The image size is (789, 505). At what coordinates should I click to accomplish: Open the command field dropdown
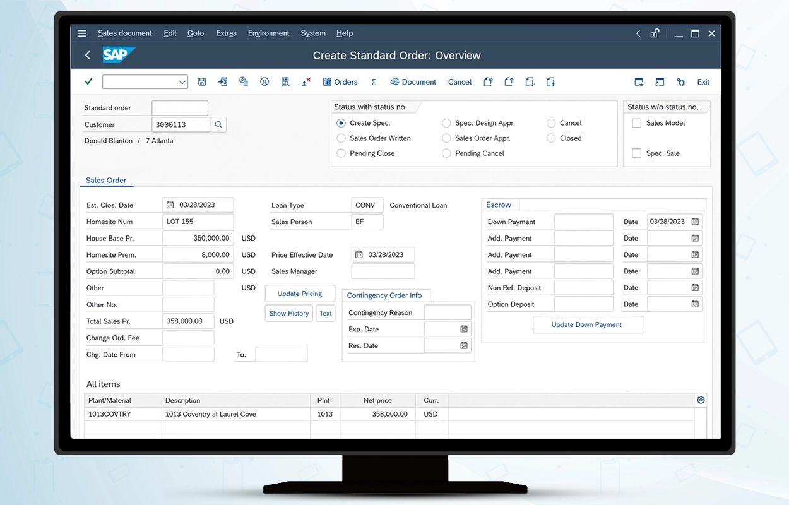tap(182, 82)
